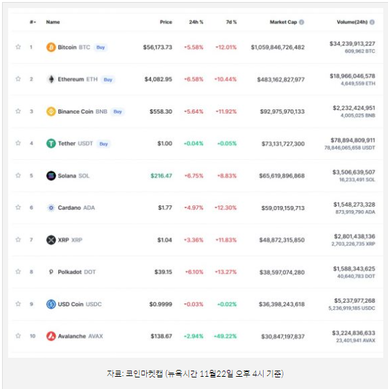This screenshot has height=389, width=388.
Task: Open the Binance Coin BNB name link
Action: tap(82, 112)
